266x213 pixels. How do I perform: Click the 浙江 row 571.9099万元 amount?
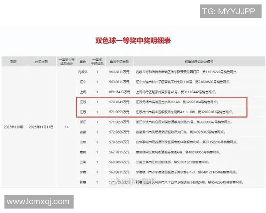click(119, 122)
